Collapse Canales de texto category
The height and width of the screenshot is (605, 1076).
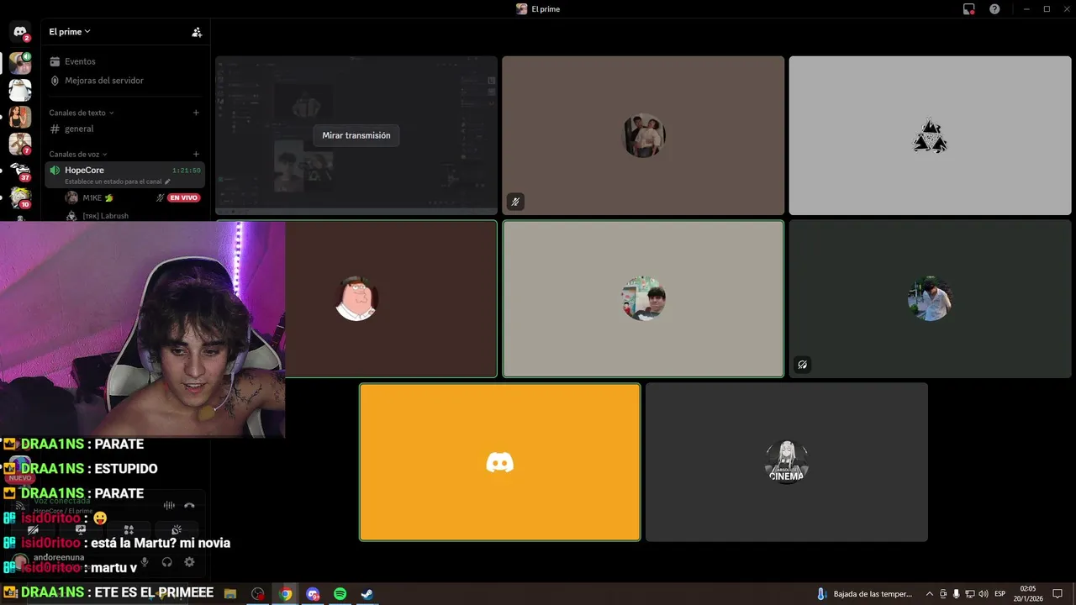(x=82, y=113)
